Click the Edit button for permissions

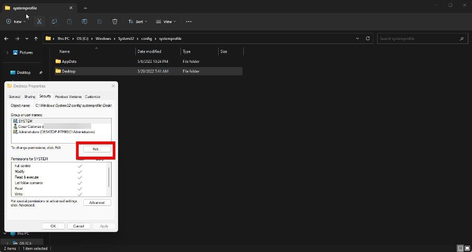96,149
